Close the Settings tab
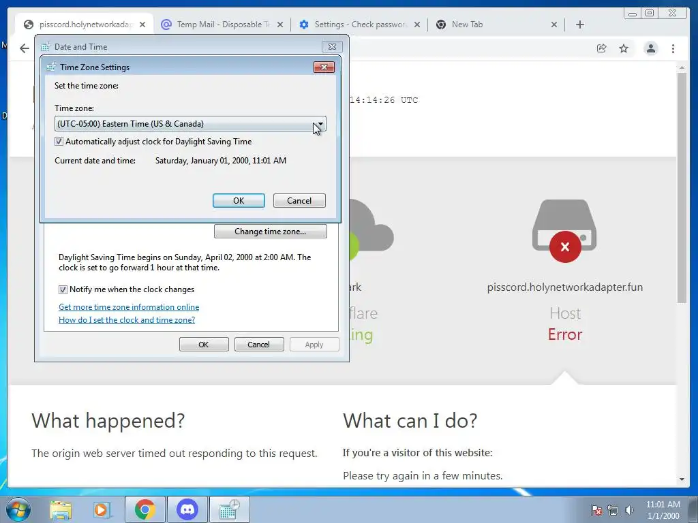Screen dimensions: 698x523 click(417, 25)
